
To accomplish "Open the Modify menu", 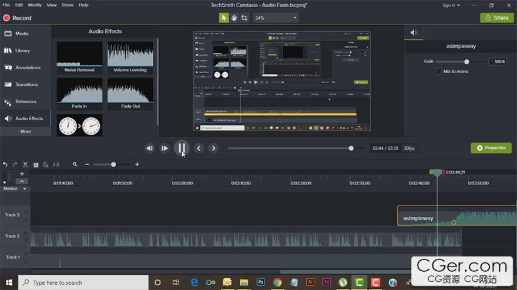I will (35, 5).
